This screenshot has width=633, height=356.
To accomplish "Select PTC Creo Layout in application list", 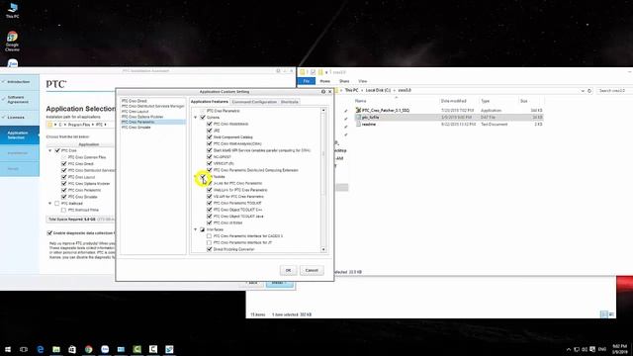I will (136, 112).
